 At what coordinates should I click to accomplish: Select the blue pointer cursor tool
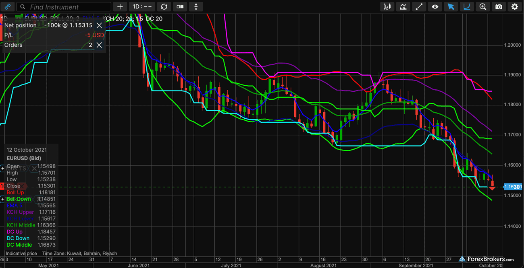[451, 7]
